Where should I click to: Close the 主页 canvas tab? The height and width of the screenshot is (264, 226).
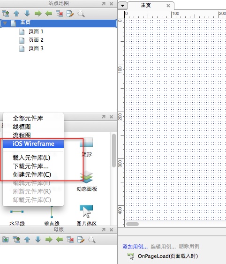tap(168, 6)
